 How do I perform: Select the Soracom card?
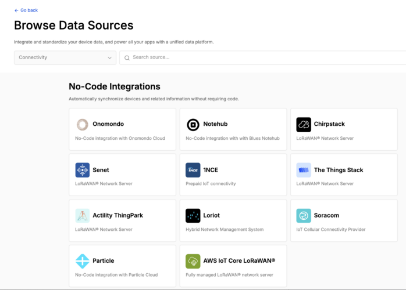click(x=344, y=220)
